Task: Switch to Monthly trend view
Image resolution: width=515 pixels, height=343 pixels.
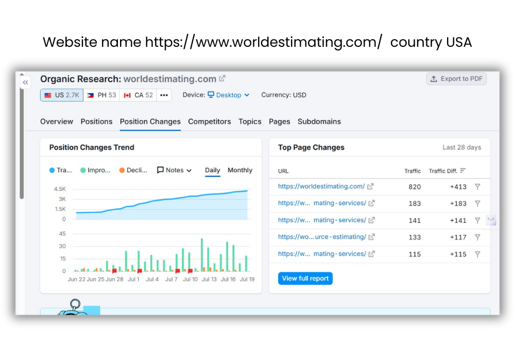Action: tap(239, 170)
